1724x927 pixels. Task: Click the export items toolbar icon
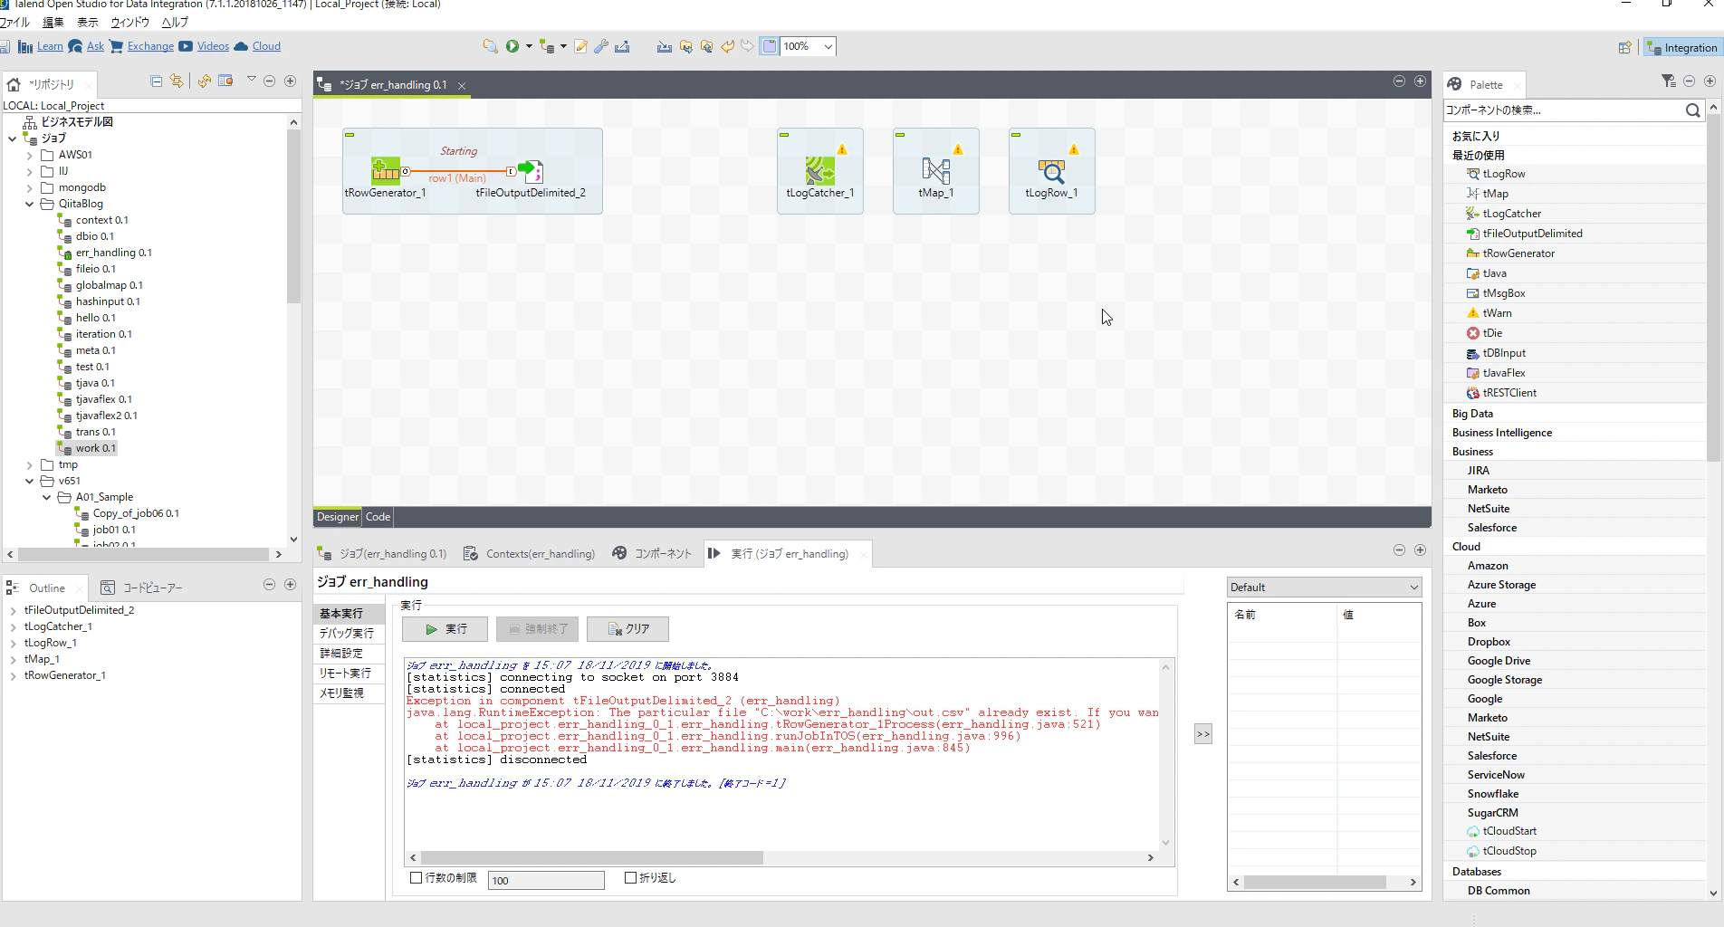622,46
